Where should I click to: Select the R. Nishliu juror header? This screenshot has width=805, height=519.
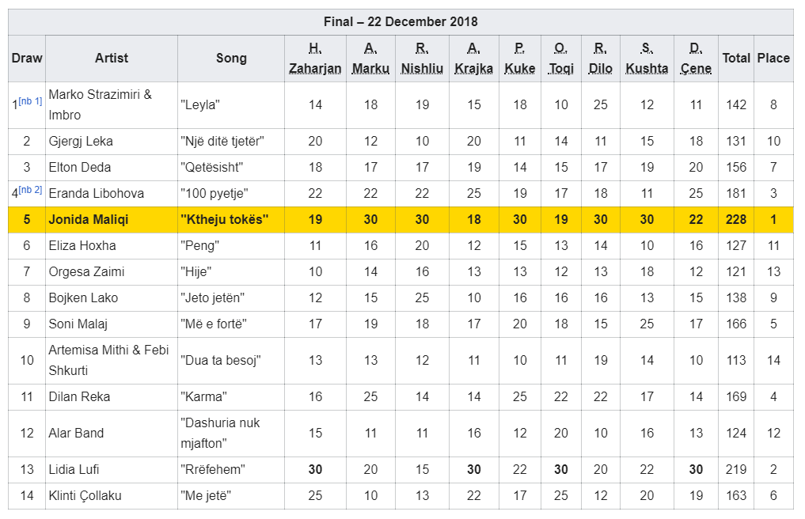coord(422,59)
